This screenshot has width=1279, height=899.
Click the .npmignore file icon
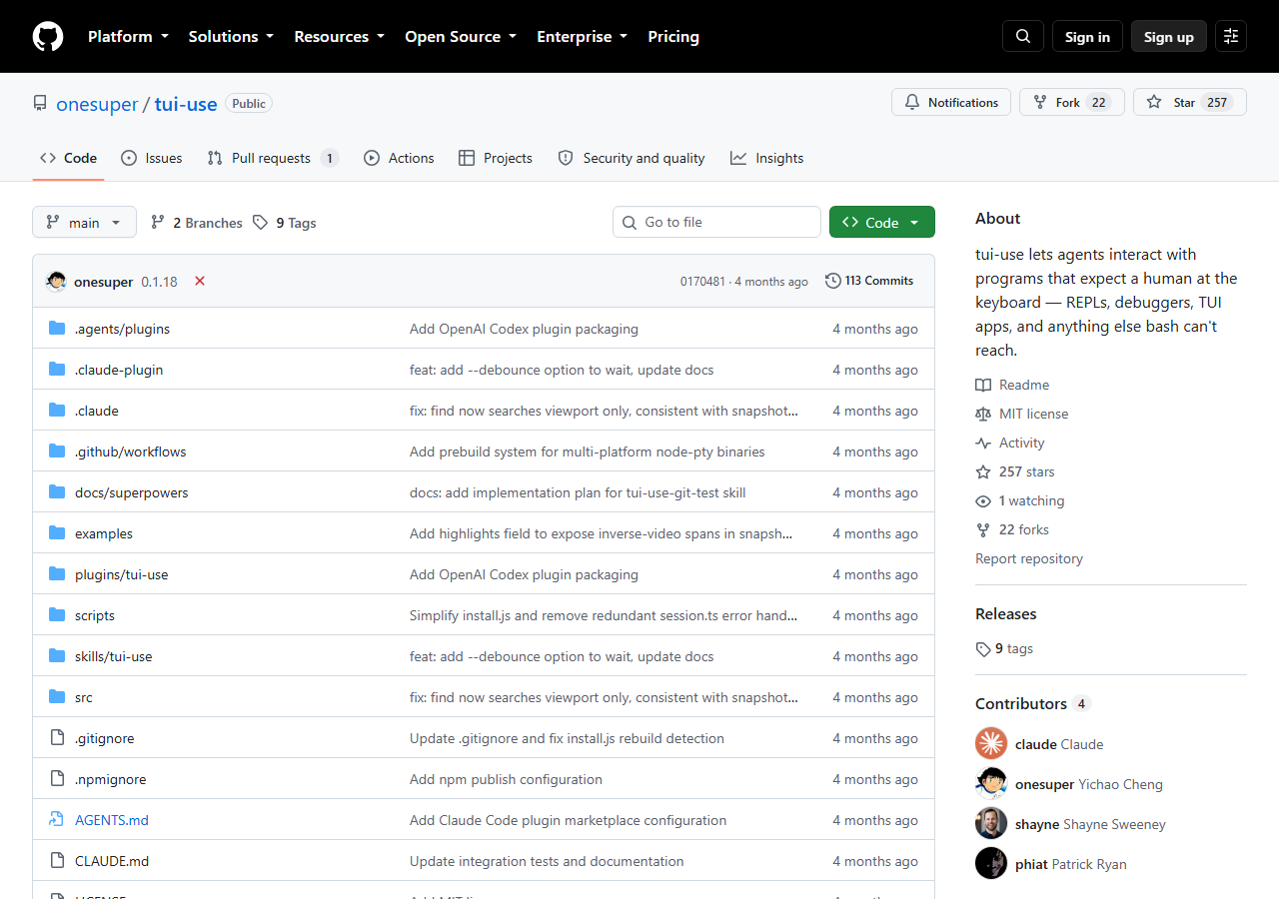pos(57,779)
